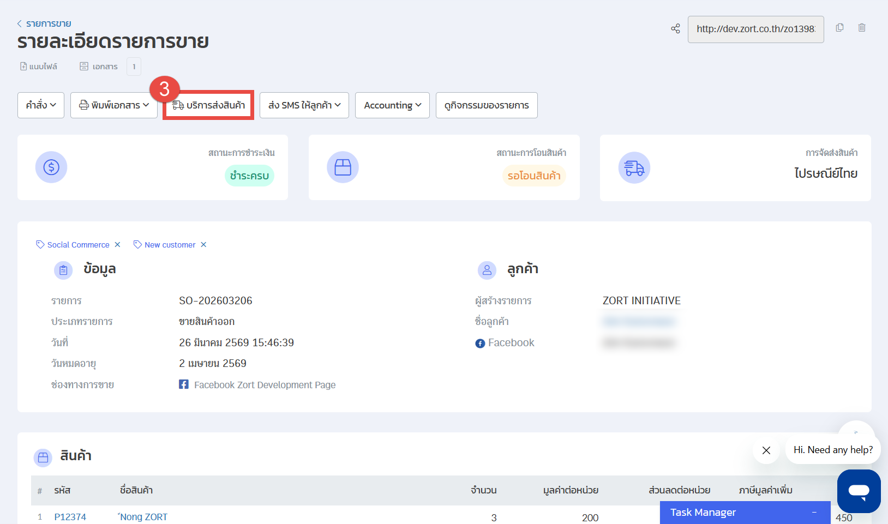Copy the order link with the copy icon
The width and height of the screenshot is (888, 524).
click(x=839, y=28)
